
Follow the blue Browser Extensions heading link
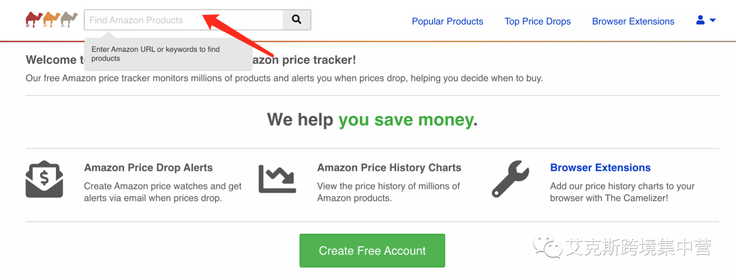pos(600,168)
